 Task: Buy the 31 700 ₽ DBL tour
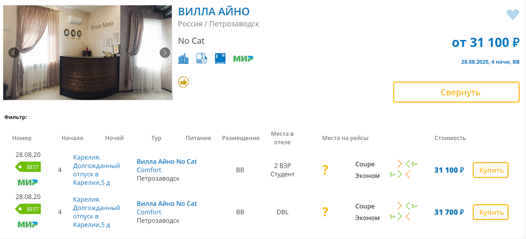490,212
